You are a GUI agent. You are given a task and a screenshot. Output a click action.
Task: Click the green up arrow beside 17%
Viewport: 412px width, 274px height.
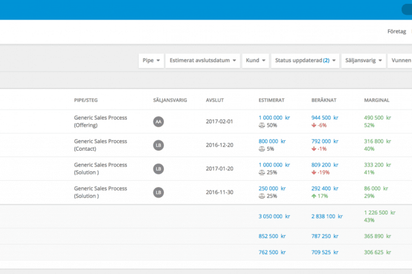tap(314, 196)
